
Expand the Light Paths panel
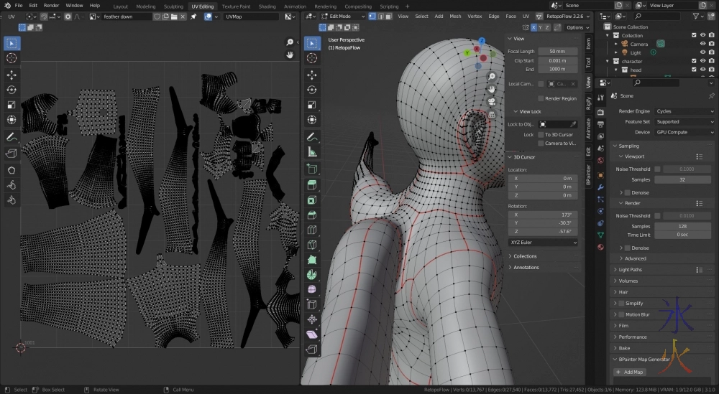click(631, 270)
